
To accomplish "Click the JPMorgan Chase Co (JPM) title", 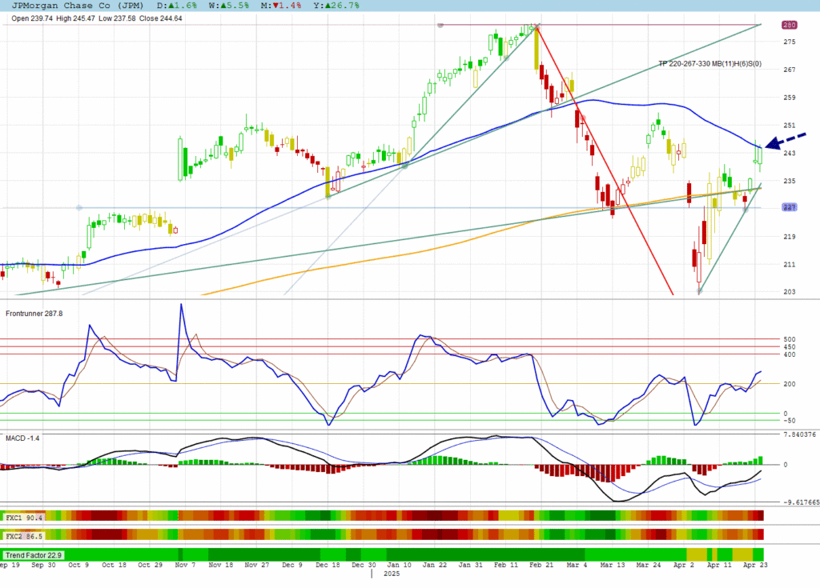I will [78, 6].
